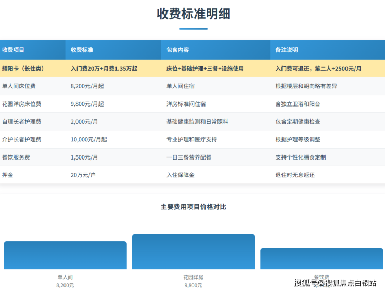
Task: Click the 单人间 blue chart bar
Action: [65, 255]
